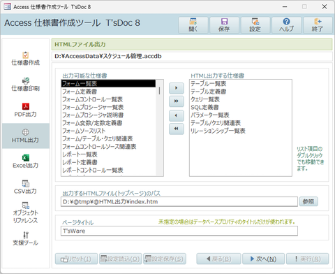Select パラメータ一覧表 in HTML output list
The height and width of the screenshot is (274, 335).
(x=241, y=115)
